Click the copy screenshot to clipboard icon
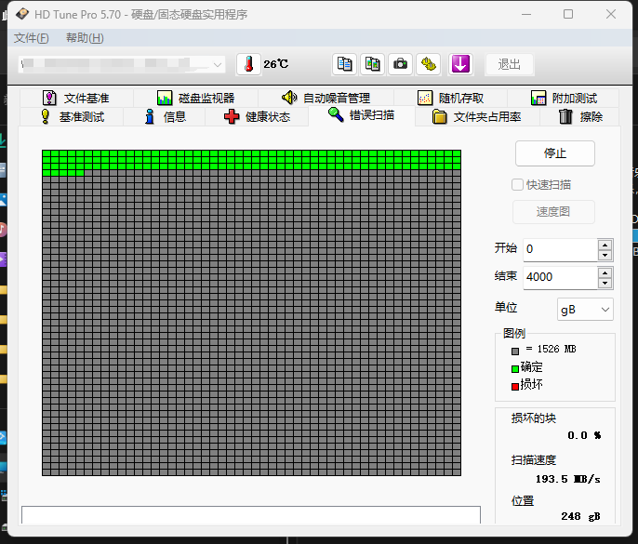638x544 pixels. click(x=372, y=64)
